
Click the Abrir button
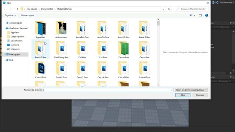pos(183,95)
